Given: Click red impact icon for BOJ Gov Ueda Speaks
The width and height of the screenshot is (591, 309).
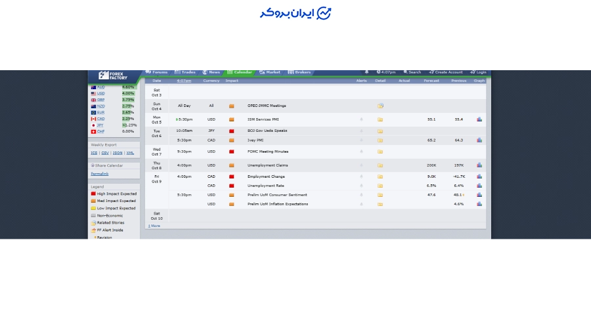Looking at the screenshot, I should click(231, 131).
